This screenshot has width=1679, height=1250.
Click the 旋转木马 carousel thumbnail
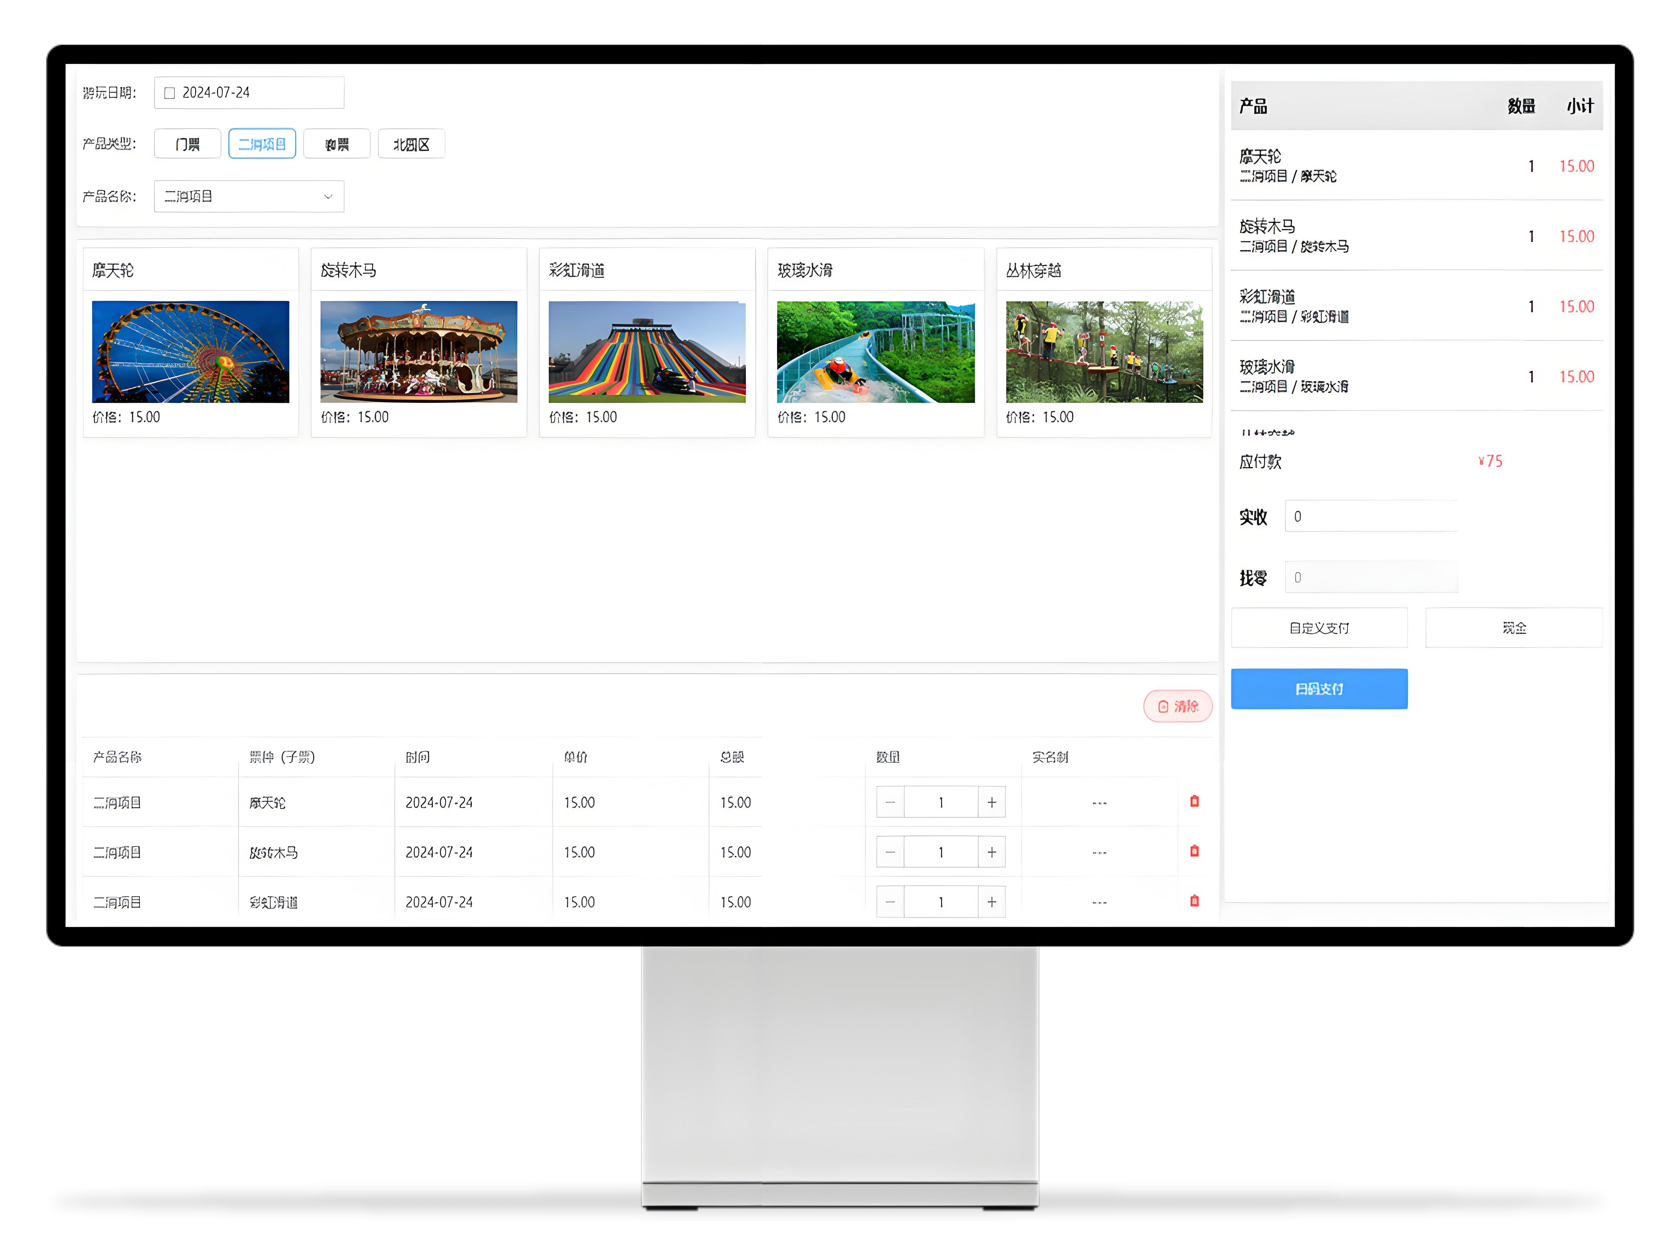(x=419, y=352)
